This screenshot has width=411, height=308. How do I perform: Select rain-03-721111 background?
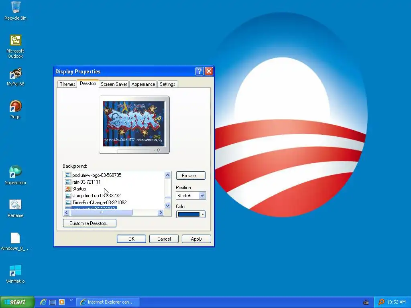[x=86, y=182]
